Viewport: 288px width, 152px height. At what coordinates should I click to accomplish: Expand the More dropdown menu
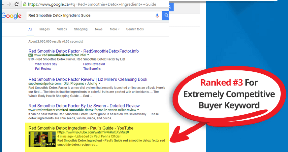[114, 29]
